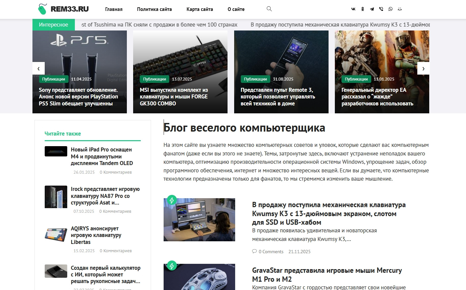Show previous slide with left carousel arrow
This screenshot has width=466, height=290.
[x=38, y=69]
